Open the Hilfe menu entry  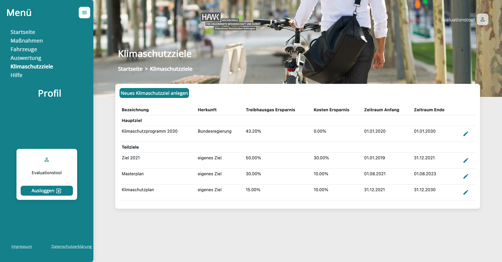click(16, 75)
